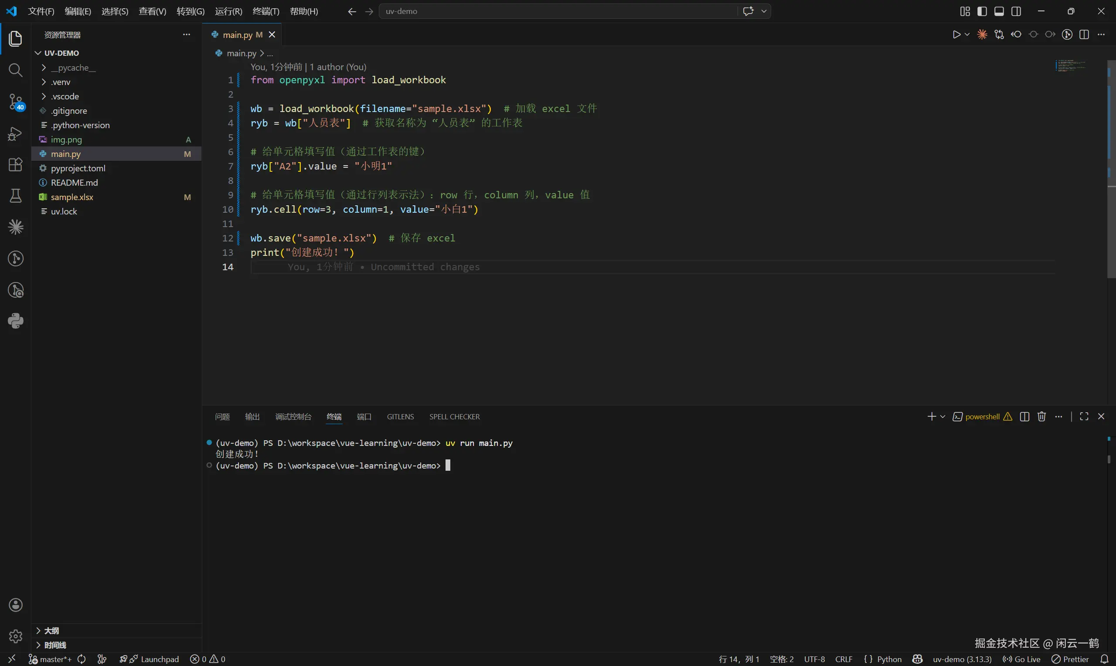The width and height of the screenshot is (1116, 666).
Task: Open Source Control view with 40 badge
Action: pyautogui.click(x=15, y=102)
